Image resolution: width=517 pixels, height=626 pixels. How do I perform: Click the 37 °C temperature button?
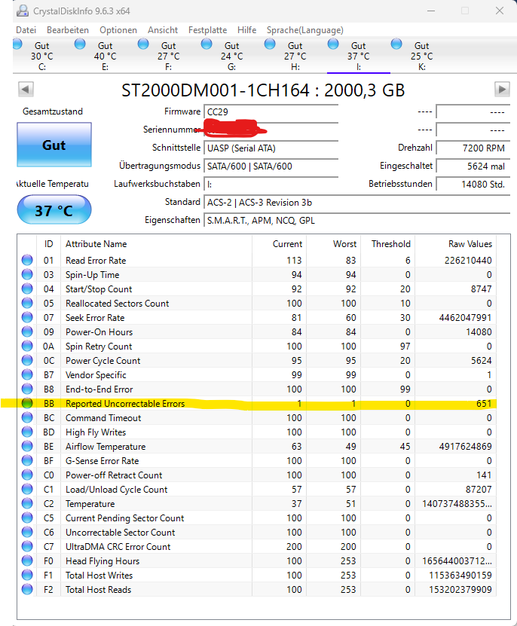tap(54, 210)
